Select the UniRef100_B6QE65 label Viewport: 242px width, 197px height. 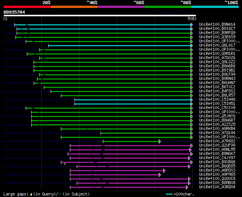point(217,166)
